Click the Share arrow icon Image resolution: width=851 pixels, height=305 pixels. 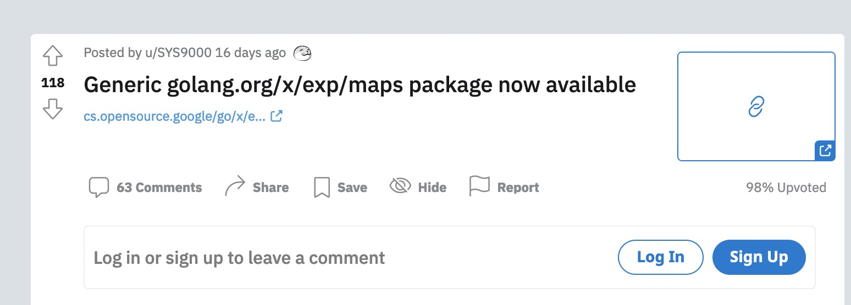[235, 187]
